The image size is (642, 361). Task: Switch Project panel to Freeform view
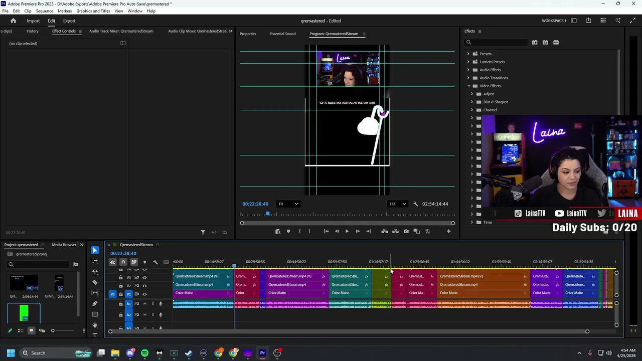42,330
